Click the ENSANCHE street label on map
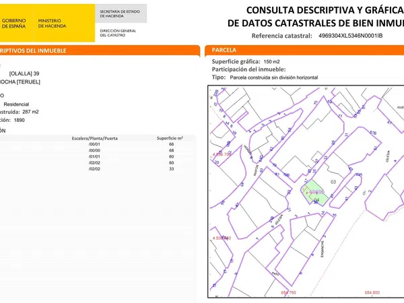 click(323, 248)
